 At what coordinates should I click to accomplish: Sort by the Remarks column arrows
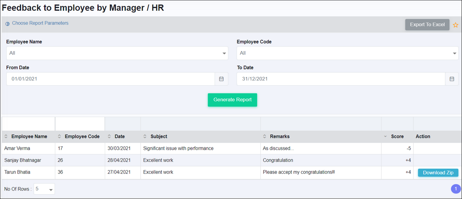click(265, 137)
